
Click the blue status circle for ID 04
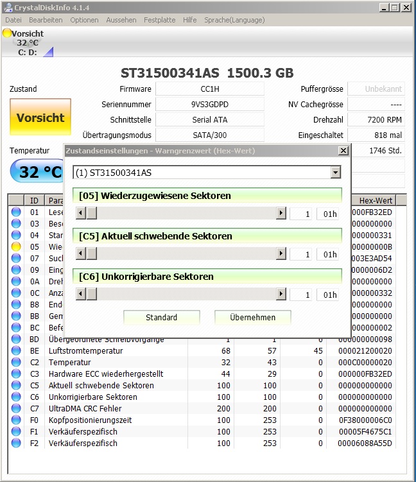(16, 235)
